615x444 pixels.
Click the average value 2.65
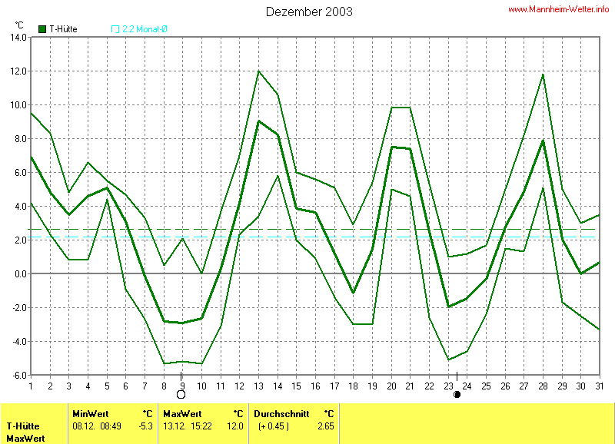pos(326,426)
